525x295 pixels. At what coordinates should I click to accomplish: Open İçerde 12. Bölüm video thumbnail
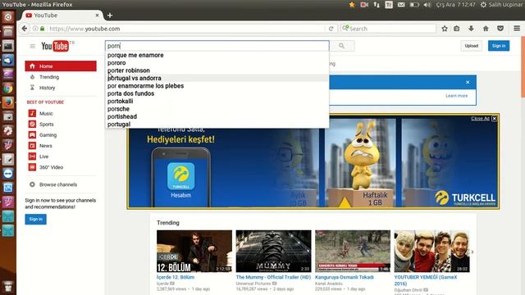194,252
